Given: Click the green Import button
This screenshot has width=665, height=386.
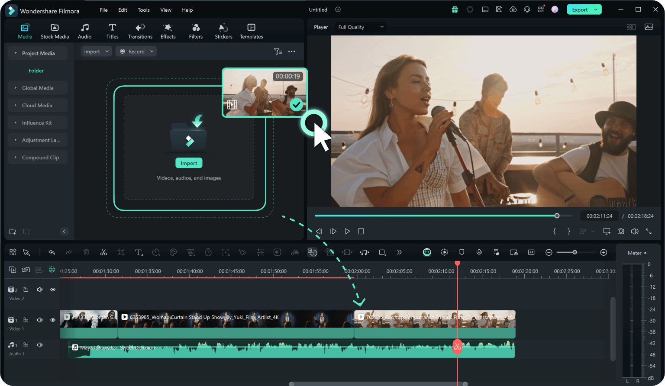Looking at the screenshot, I should pyautogui.click(x=189, y=163).
